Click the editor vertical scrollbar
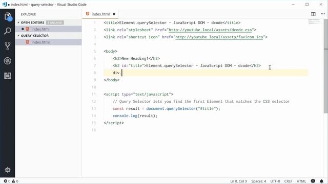The image size is (328, 184). click(326, 66)
